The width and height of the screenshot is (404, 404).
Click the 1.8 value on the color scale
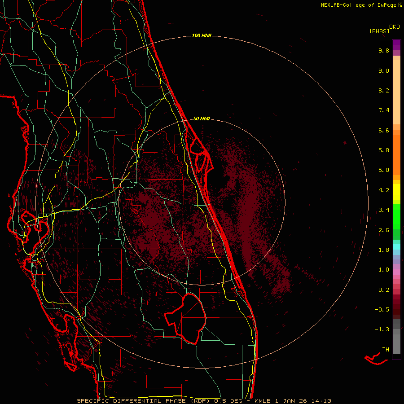pyautogui.click(x=384, y=250)
